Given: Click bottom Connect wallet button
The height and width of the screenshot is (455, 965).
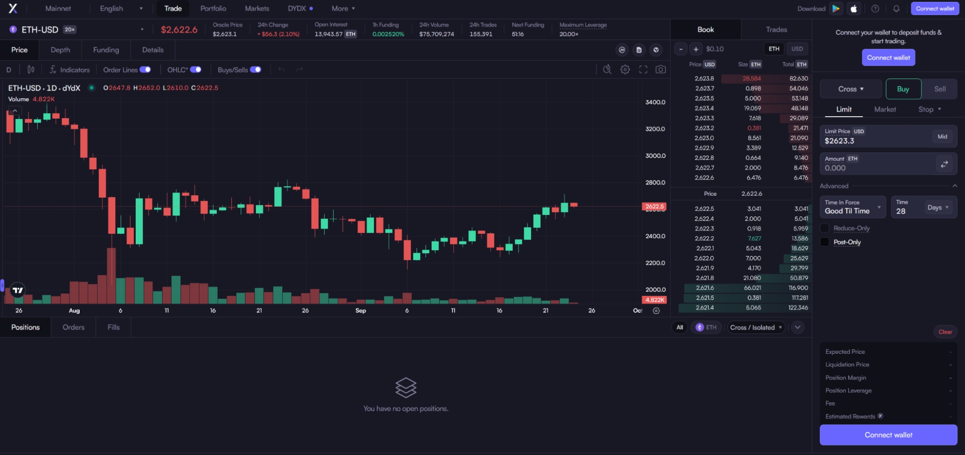Looking at the screenshot, I should click(888, 435).
